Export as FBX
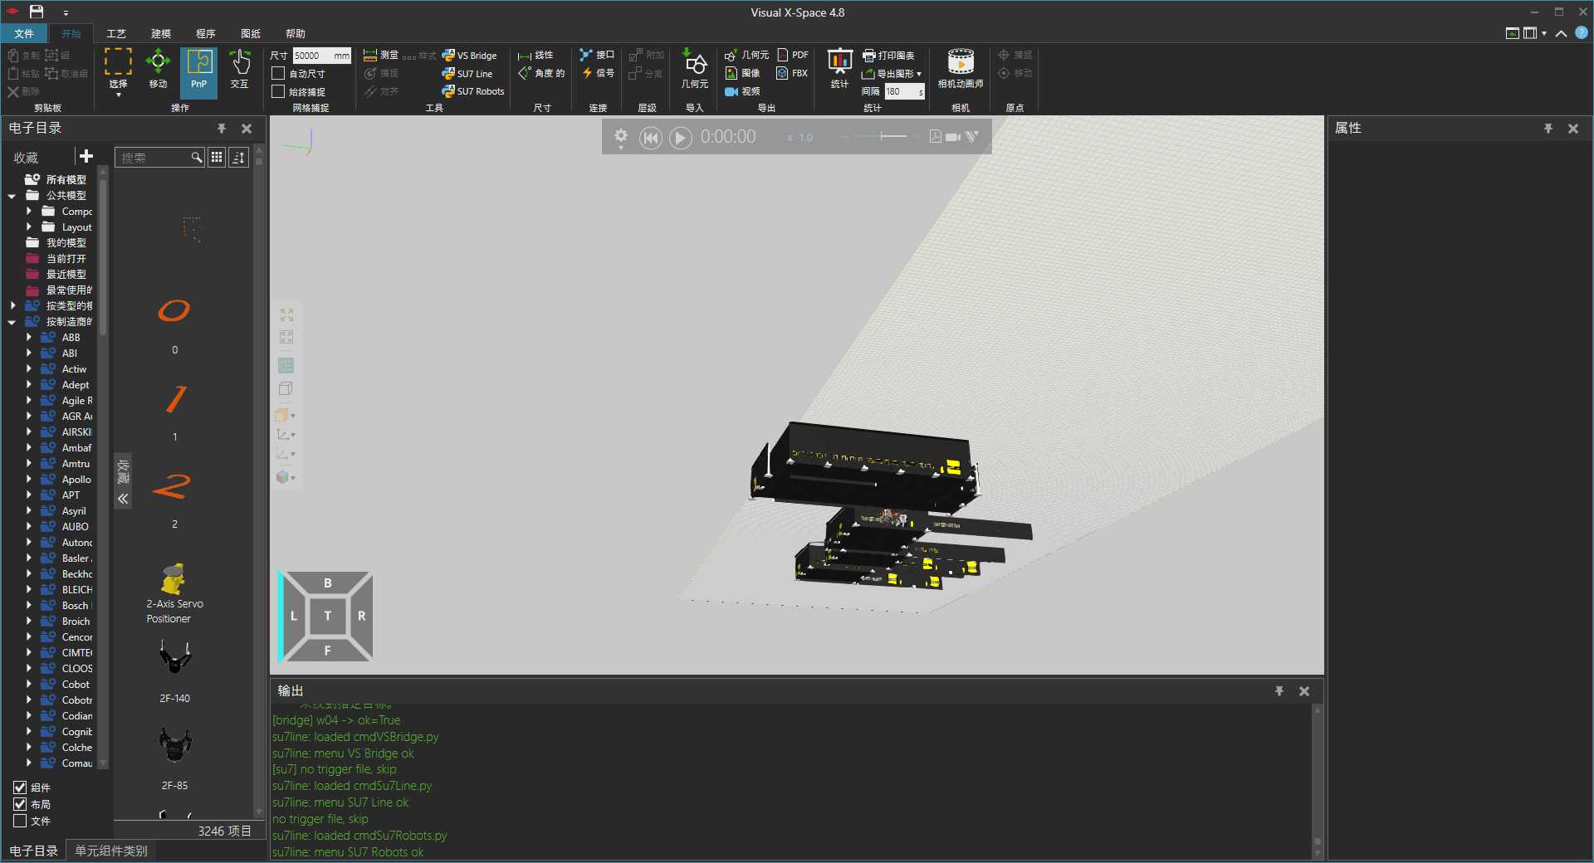The image size is (1594, 863). (x=792, y=74)
